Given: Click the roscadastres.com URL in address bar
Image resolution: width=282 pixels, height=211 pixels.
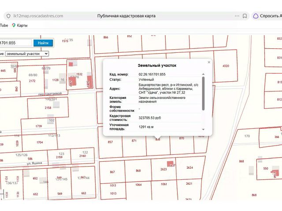Looking at the screenshot, I should tap(38, 16).
